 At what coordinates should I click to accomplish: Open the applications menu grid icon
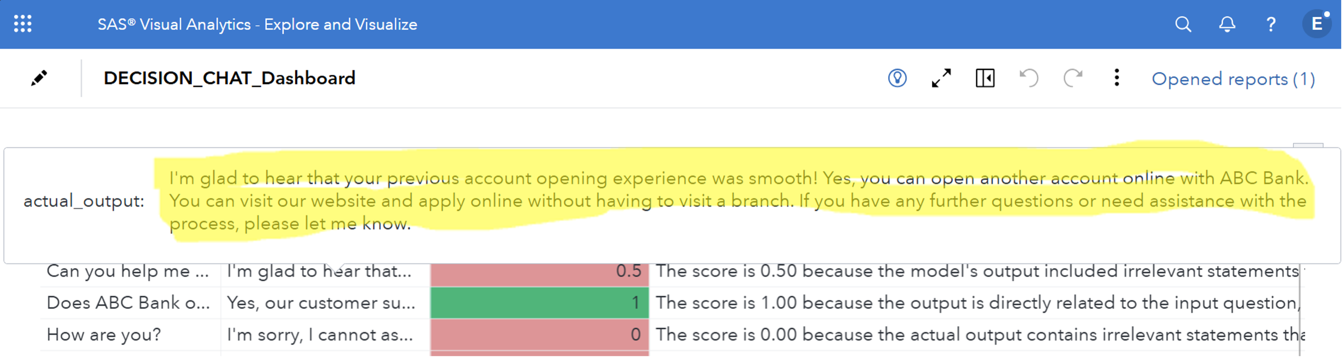click(22, 24)
